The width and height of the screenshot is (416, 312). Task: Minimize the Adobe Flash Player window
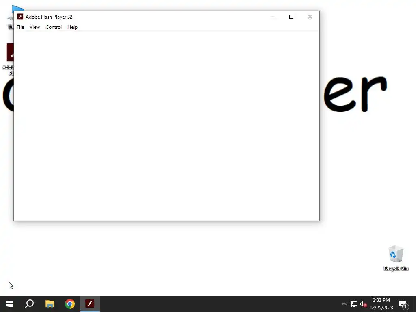click(273, 17)
